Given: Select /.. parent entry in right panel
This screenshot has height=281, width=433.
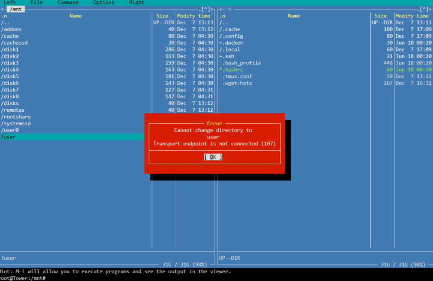Looking at the screenshot, I should pyautogui.click(x=326, y=23).
